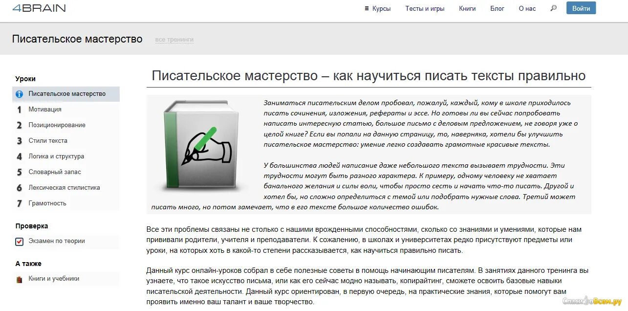
Task: Click the number 3 lesson icon
Action: click(19, 141)
